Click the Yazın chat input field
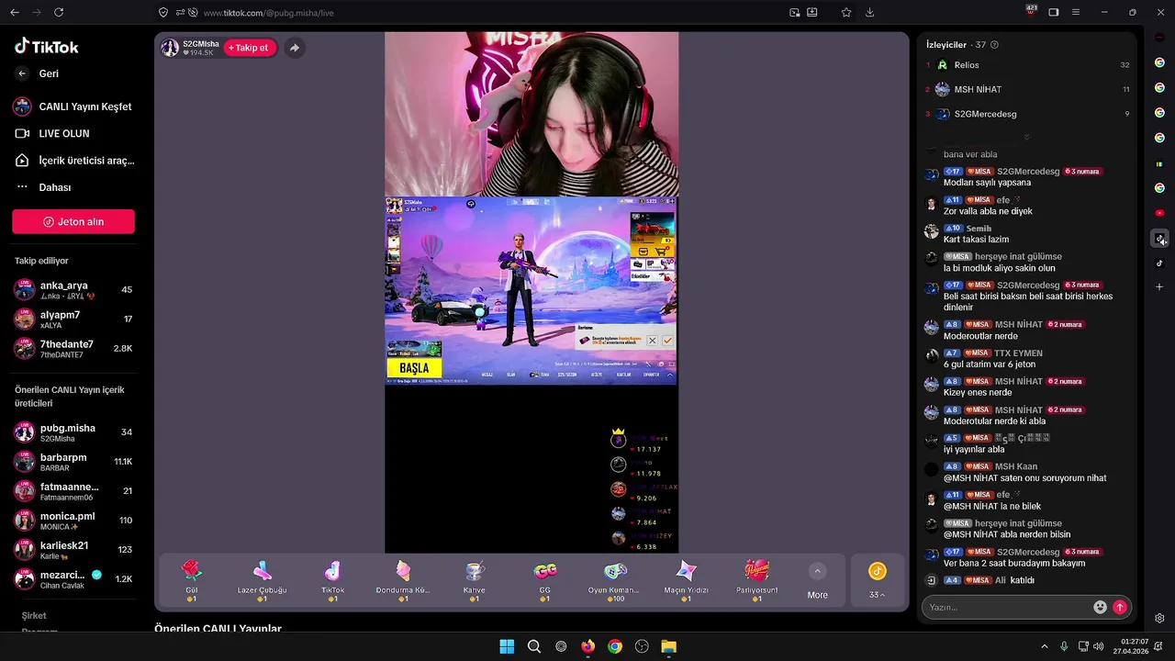The image size is (1175, 661). pos(1008,607)
